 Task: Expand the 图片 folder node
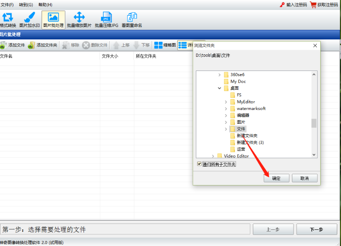tap(226, 122)
